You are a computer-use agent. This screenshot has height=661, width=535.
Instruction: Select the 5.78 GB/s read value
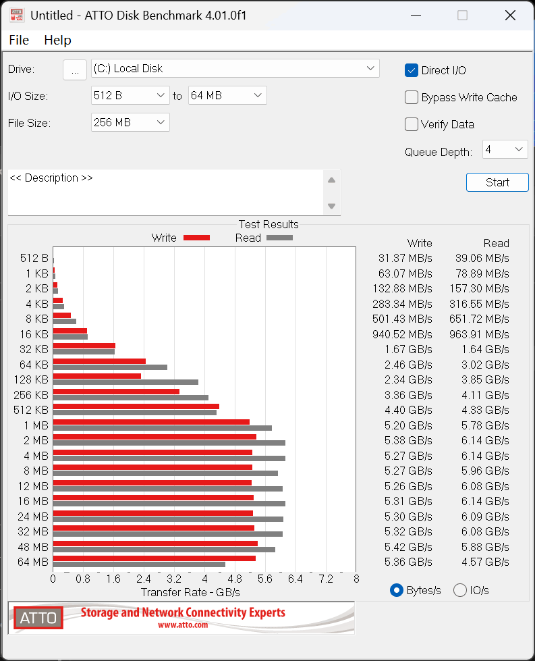coord(485,425)
